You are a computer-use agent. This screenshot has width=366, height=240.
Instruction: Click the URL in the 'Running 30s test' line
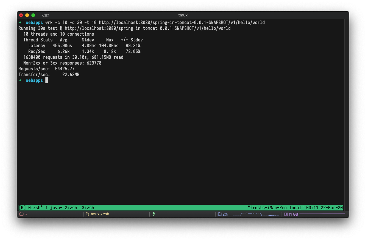coord(148,28)
